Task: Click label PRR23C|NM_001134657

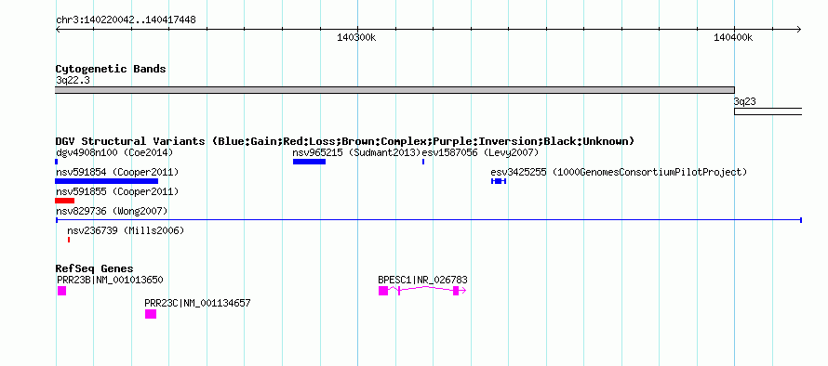Action: click(x=197, y=303)
